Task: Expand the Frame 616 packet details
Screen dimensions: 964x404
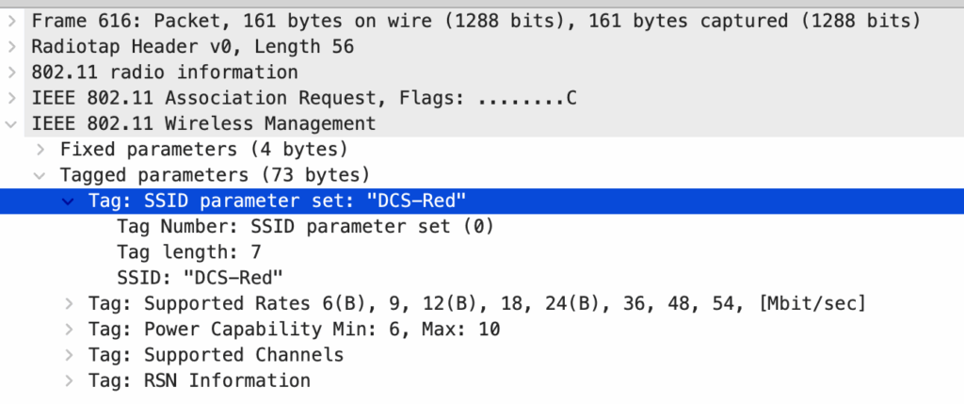Action: coord(10,20)
